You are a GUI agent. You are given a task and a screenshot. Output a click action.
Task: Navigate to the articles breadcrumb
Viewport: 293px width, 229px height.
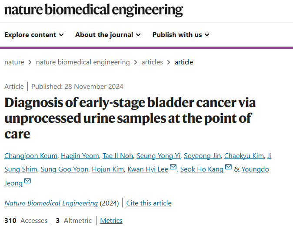click(x=152, y=62)
